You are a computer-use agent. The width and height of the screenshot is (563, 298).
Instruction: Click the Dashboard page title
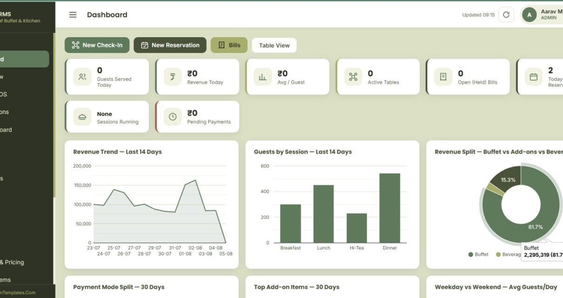click(107, 15)
